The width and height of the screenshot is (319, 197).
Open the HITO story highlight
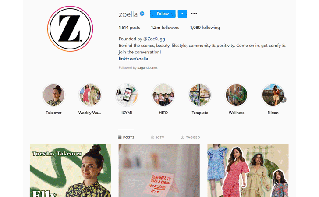point(163,95)
